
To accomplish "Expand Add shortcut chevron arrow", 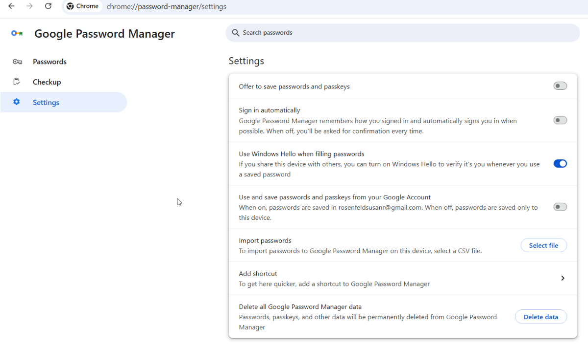I will [x=563, y=278].
